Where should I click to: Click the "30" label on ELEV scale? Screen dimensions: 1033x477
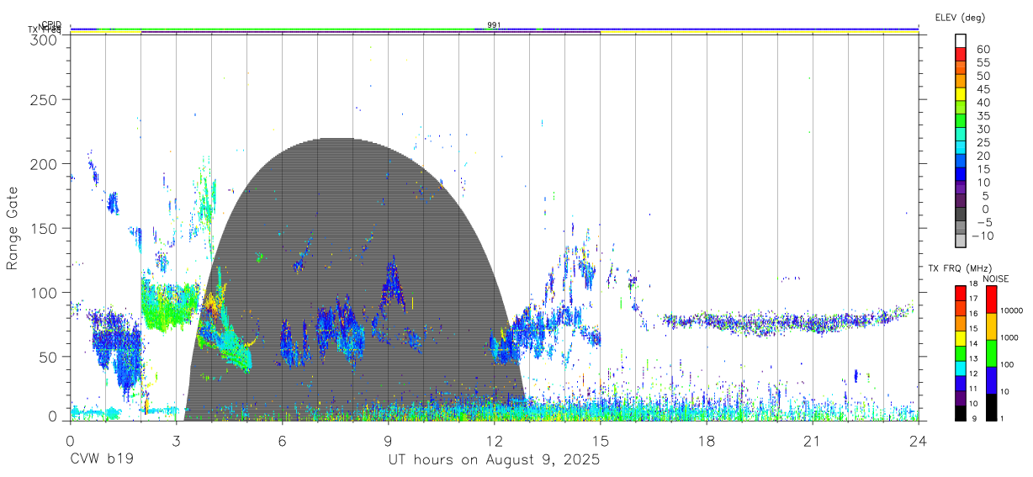[x=984, y=130]
